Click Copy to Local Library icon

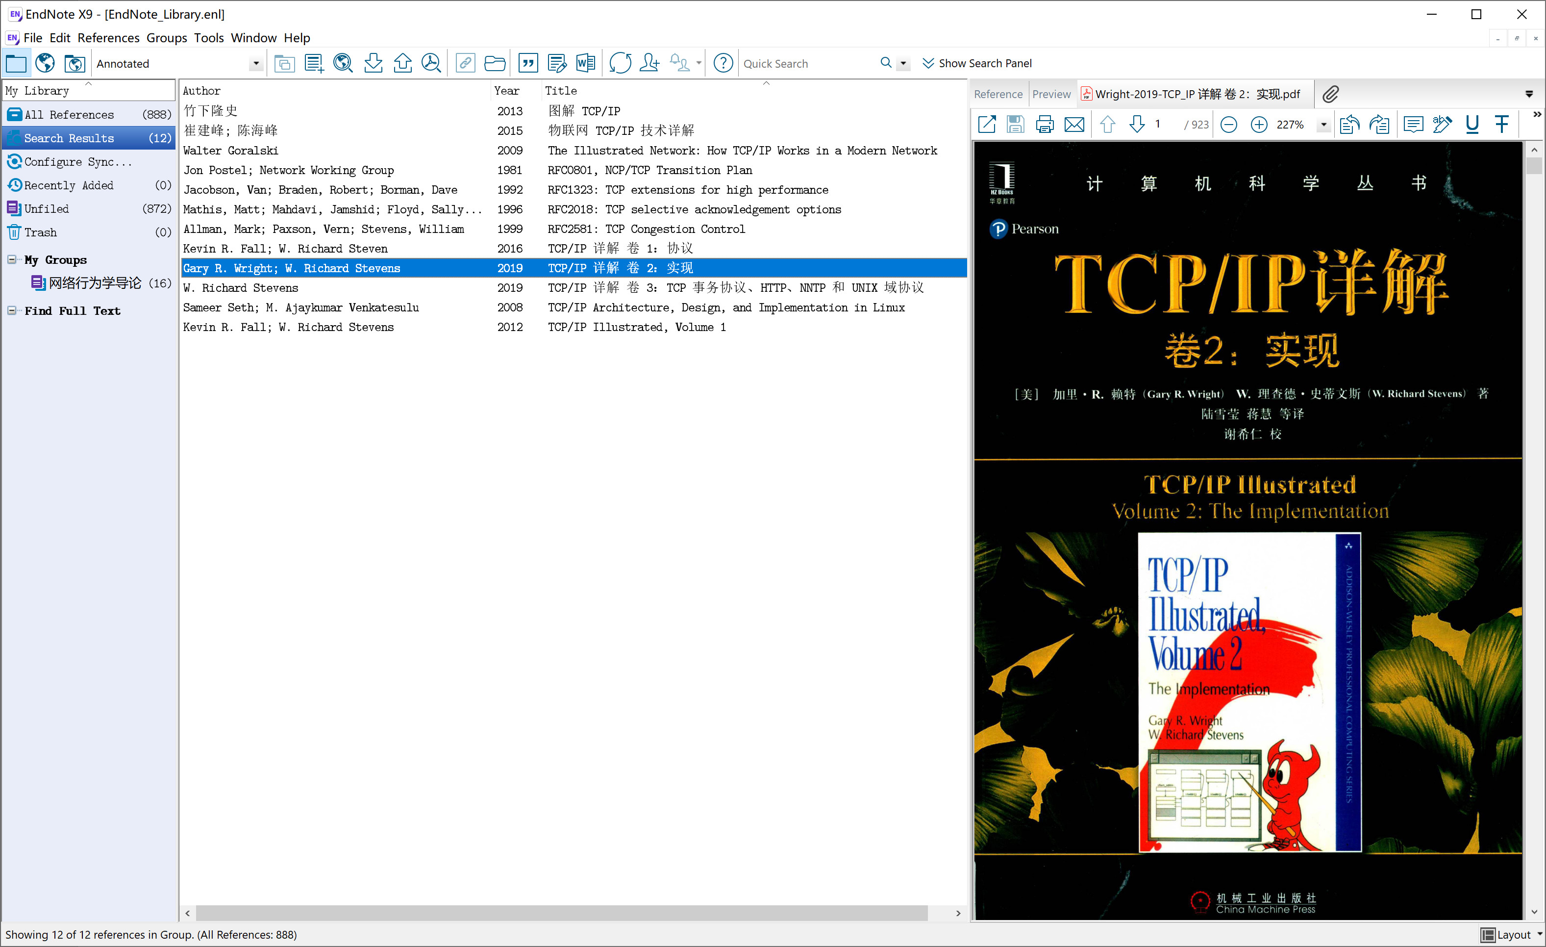(x=284, y=63)
